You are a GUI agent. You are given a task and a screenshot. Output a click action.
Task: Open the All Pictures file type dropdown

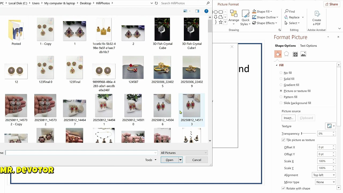click(x=184, y=153)
